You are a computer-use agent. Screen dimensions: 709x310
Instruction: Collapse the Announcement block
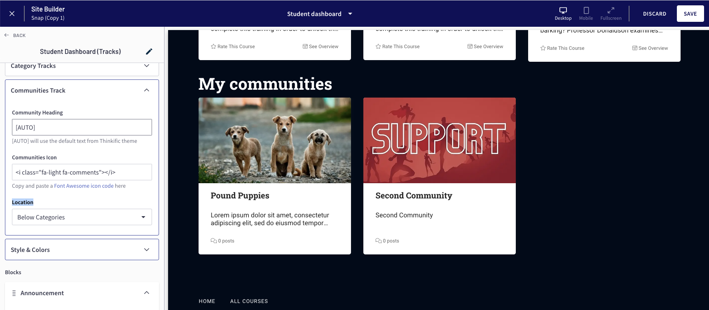tap(146, 293)
